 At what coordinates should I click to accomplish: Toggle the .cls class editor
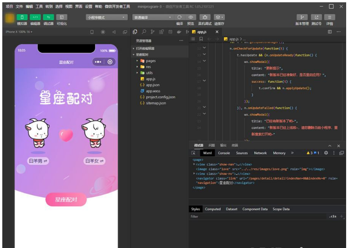click(x=333, y=216)
